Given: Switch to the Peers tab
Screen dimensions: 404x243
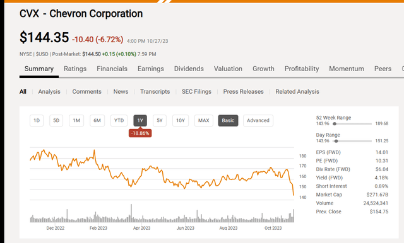Looking at the screenshot, I should pyautogui.click(x=383, y=69).
